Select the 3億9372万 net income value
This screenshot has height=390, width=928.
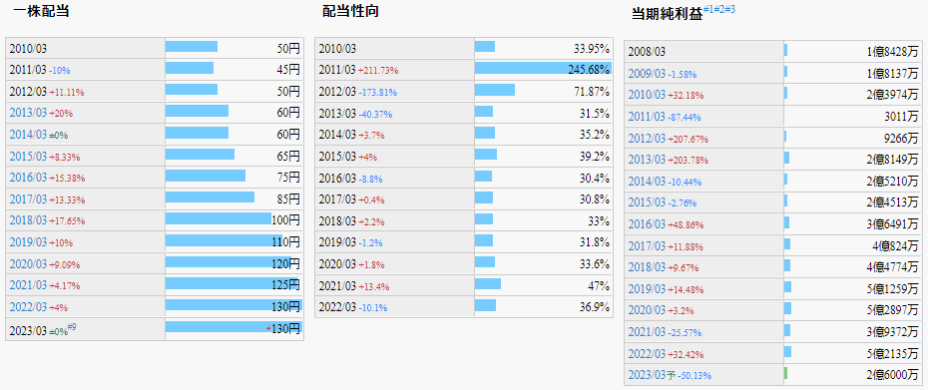(x=892, y=332)
